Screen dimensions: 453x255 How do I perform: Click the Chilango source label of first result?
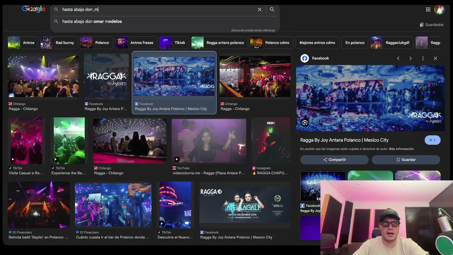click(17, 104)
